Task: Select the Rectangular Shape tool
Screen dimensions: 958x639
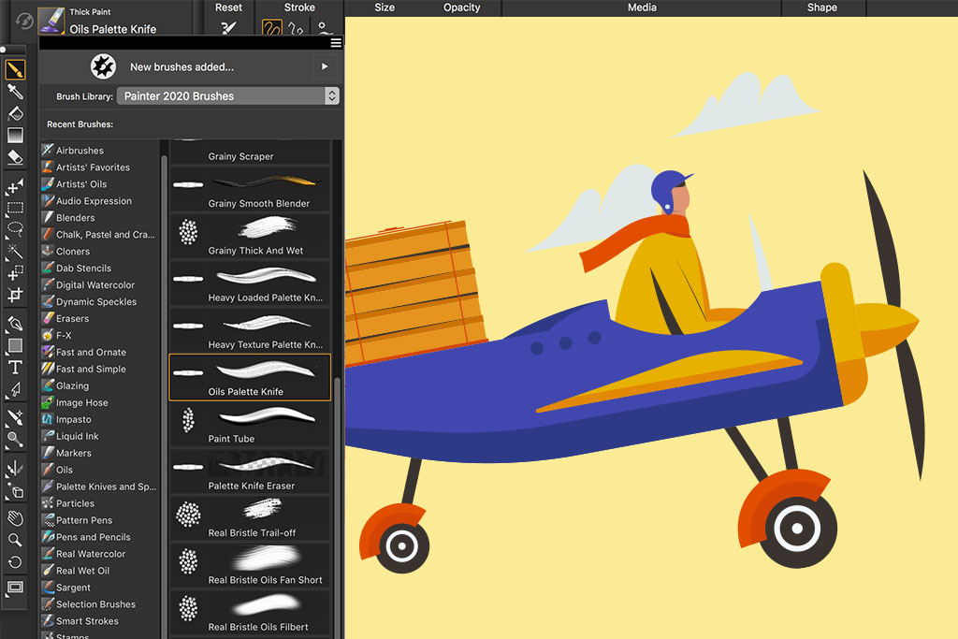Action: click(x=15, y=346)
